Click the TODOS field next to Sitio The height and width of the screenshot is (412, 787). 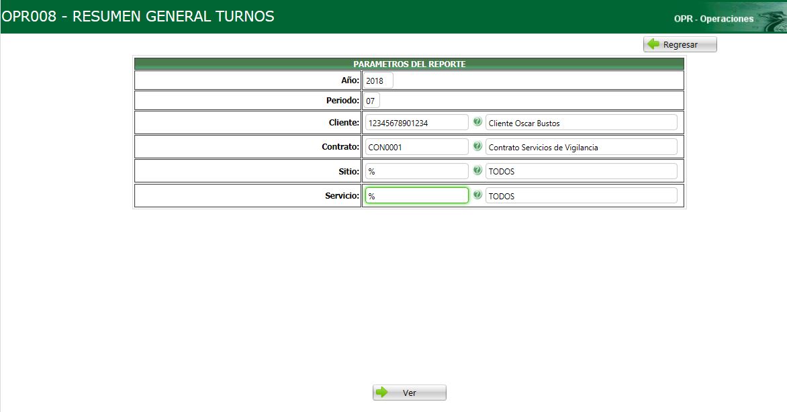[582, 170]
